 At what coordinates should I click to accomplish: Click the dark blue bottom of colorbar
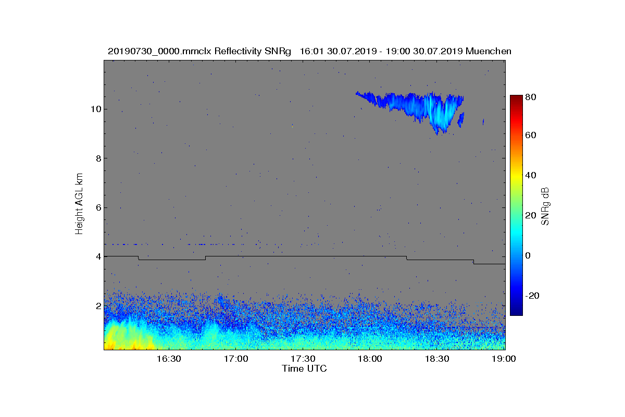click(x=516, y=311)
